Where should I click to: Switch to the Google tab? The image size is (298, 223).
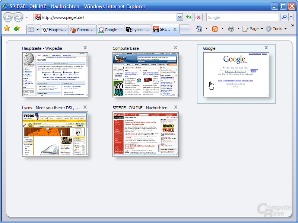[x=110, y=30]
